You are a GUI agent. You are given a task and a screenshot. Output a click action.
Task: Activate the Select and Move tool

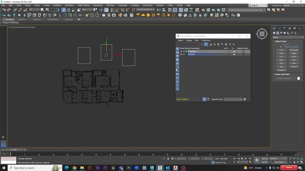(x=63, y=10)
